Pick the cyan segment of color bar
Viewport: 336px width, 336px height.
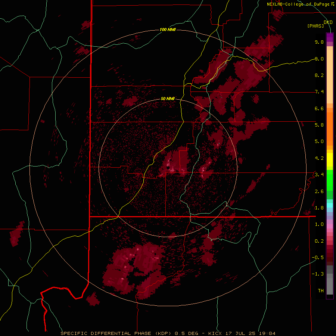pyautogui.click(x=330, y=205)
